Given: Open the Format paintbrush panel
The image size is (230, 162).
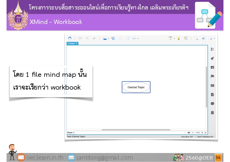Looking at the screenshot, I should pos(212,58).
